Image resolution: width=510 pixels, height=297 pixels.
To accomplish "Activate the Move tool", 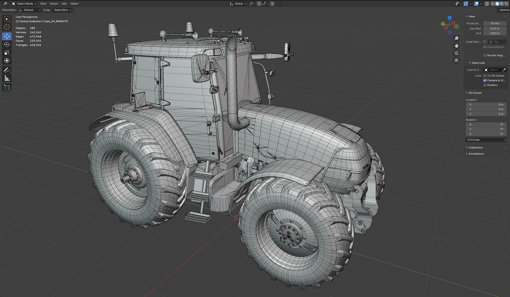I will pyautogui.click(x=7, y=36).
